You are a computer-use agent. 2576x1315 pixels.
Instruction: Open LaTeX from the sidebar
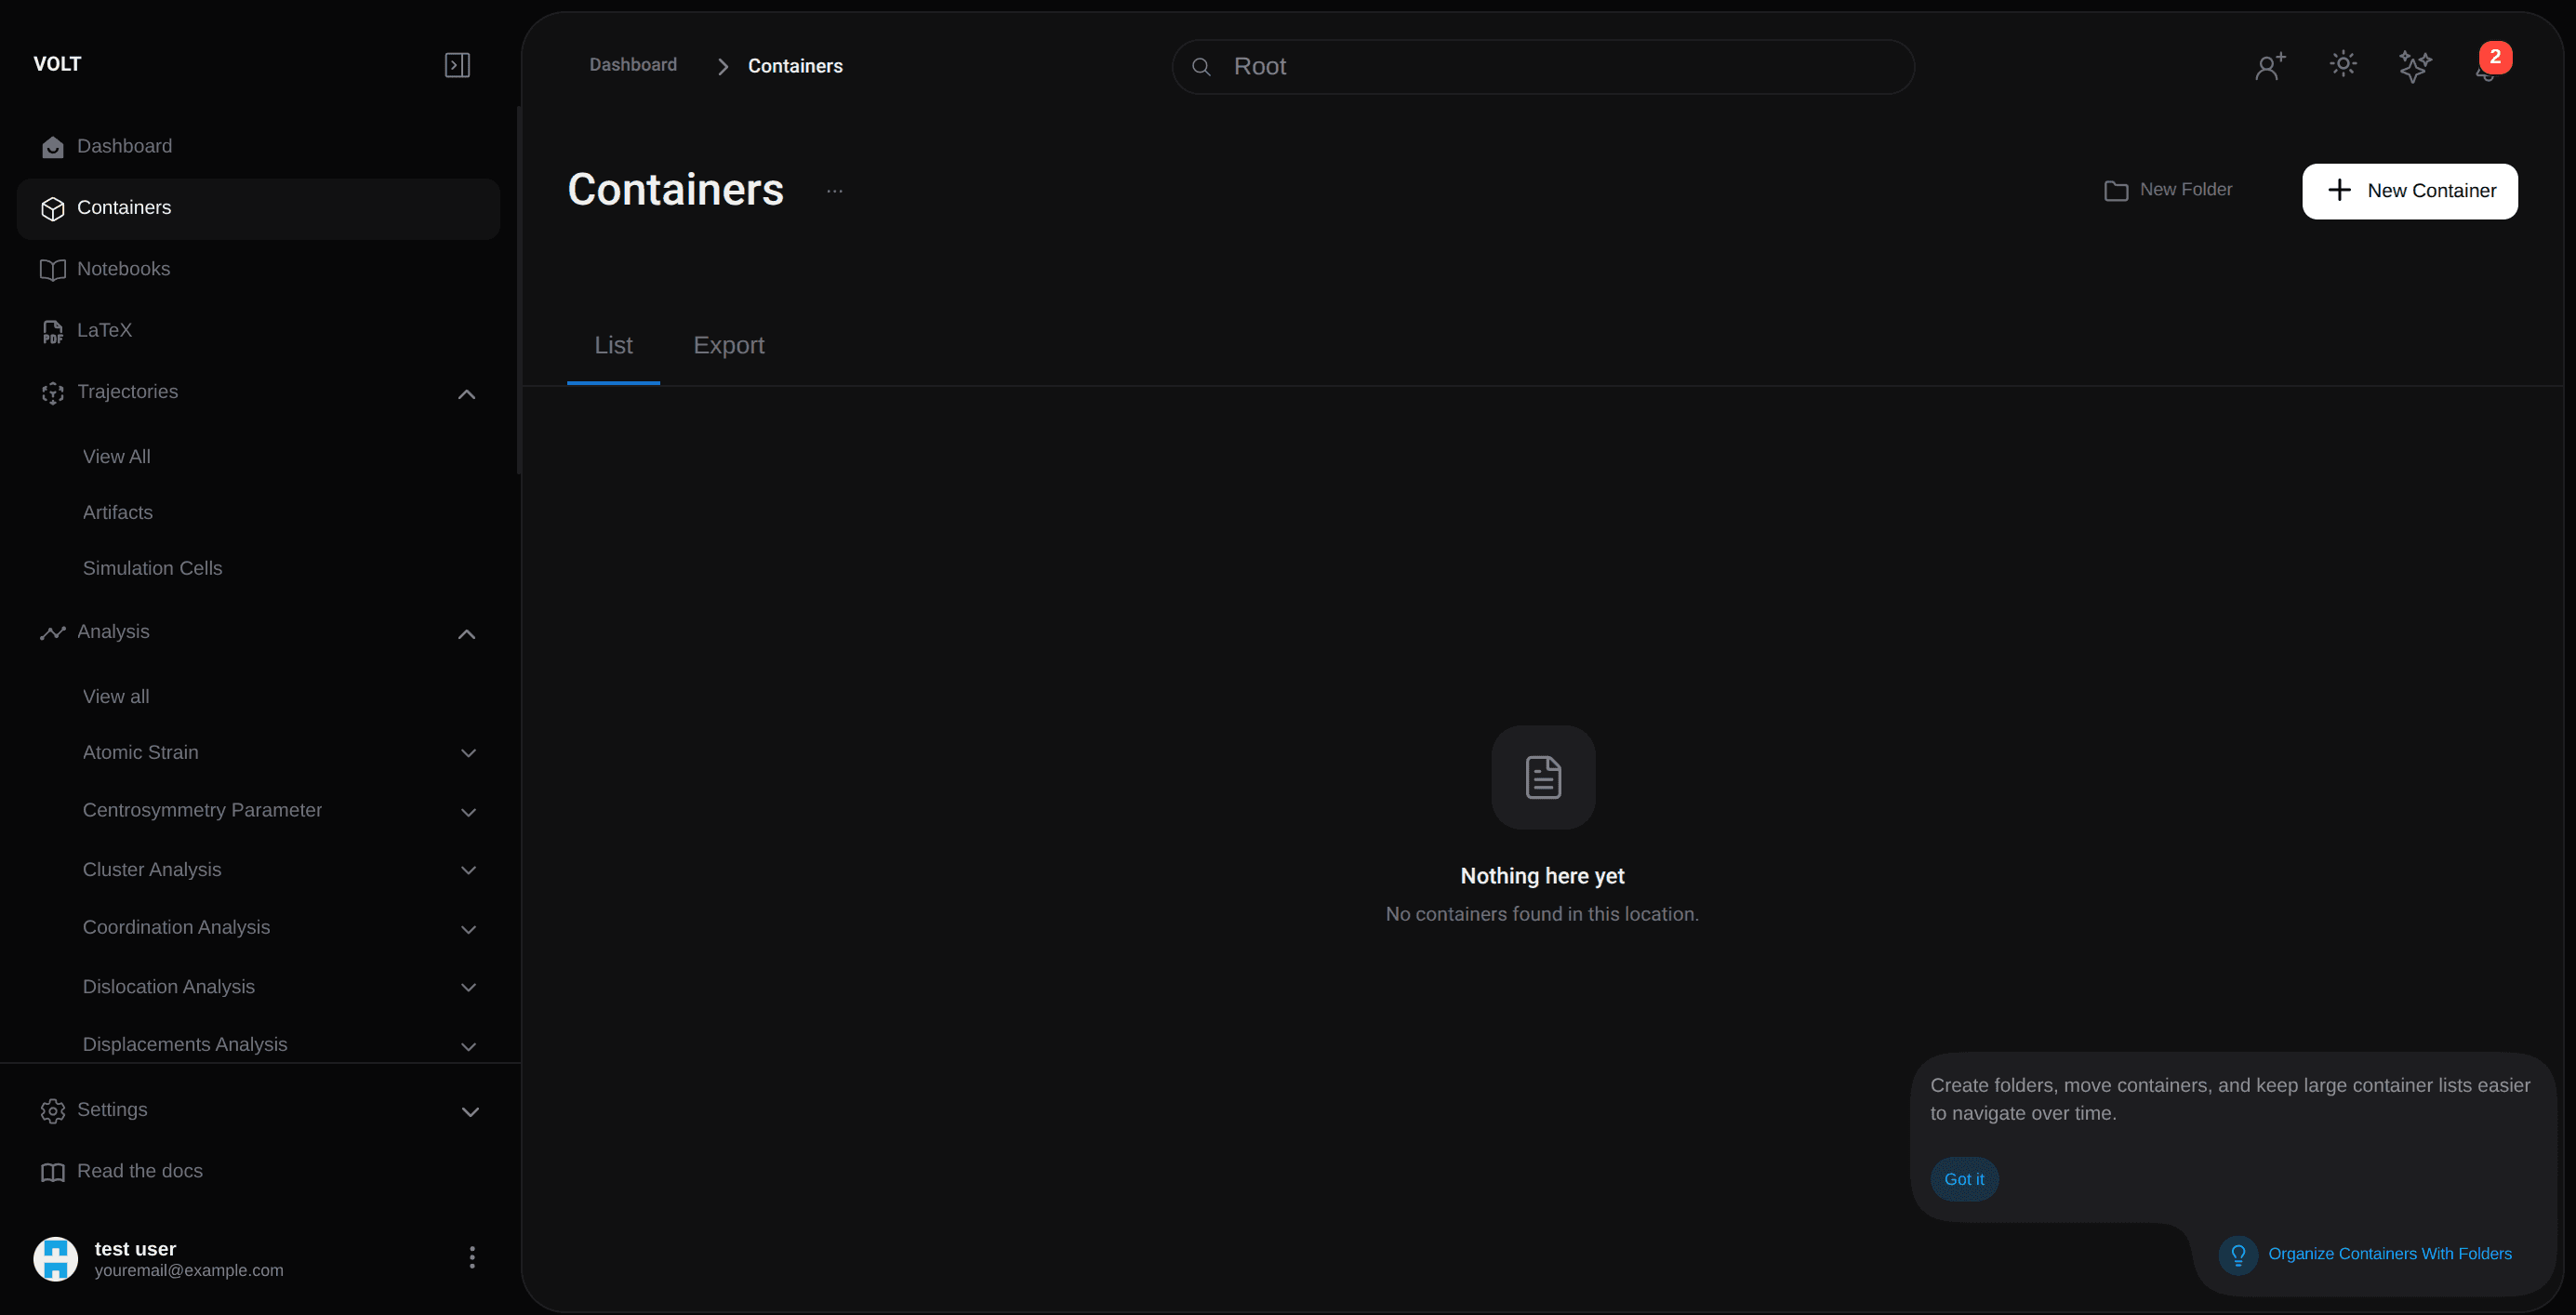point(104,330)
